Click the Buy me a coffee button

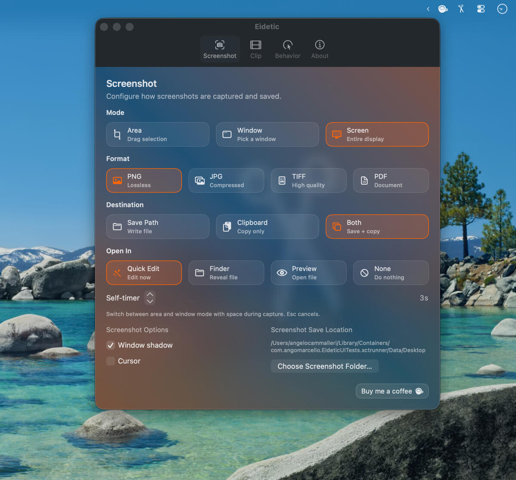(392, 391)
